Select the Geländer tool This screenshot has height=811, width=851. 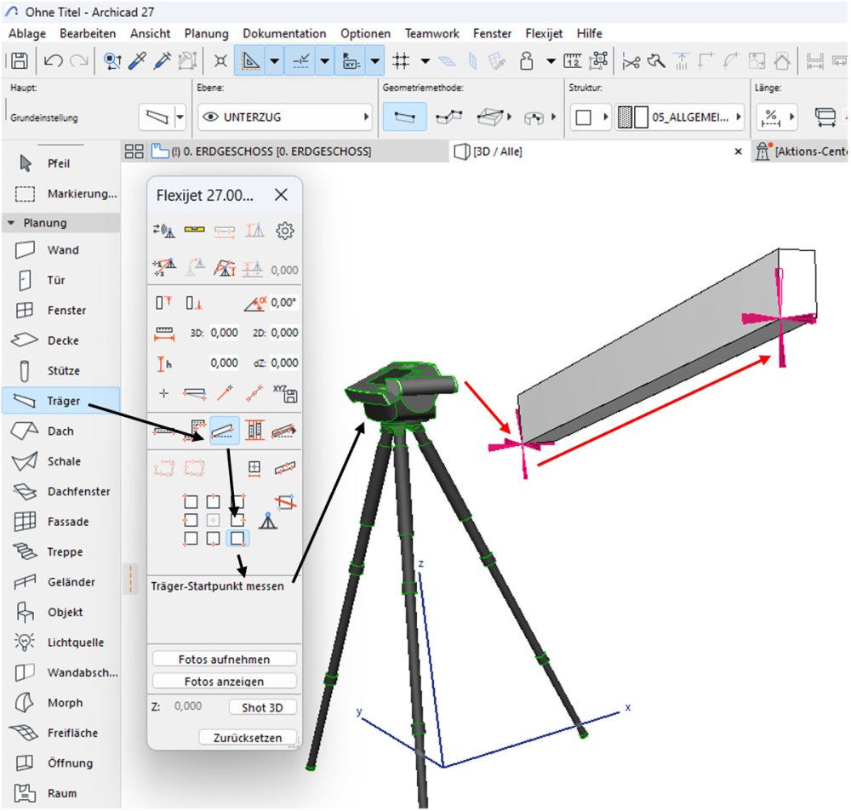[60, 582]
